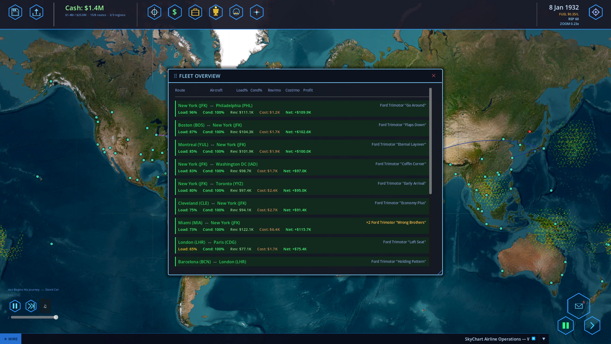The height and width of the screenshot is (344, 611).
Task: Skip to next music track
Action: (31, 306)
